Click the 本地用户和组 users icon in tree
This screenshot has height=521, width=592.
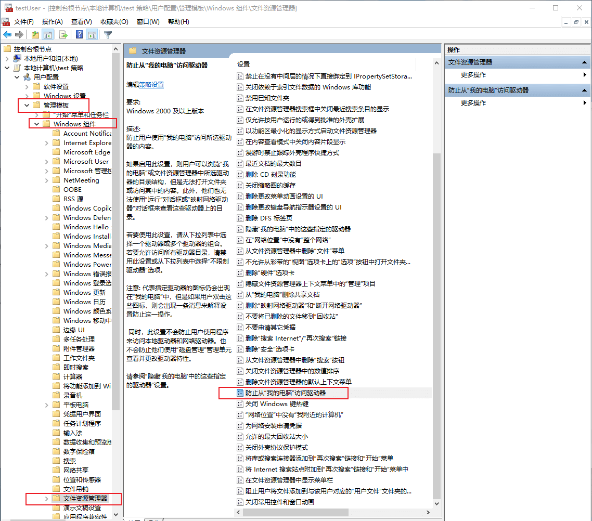[x=17, y=58]
